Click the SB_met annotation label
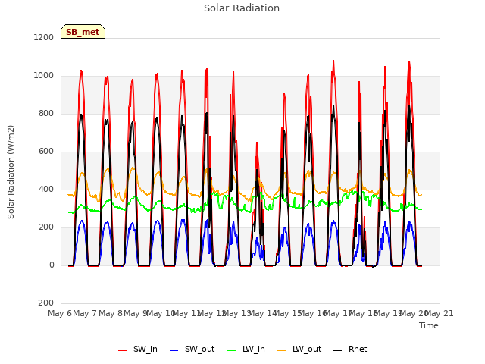This screenshot has width=485, height=364. [x=83, y=32]
